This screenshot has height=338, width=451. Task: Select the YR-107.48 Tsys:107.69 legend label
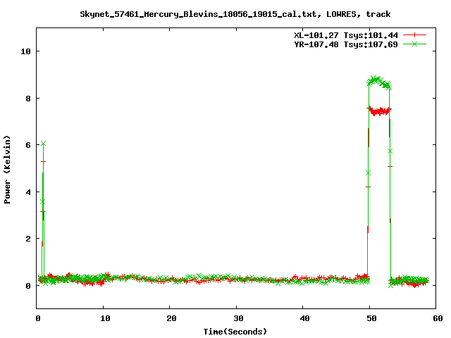point(346,44)
